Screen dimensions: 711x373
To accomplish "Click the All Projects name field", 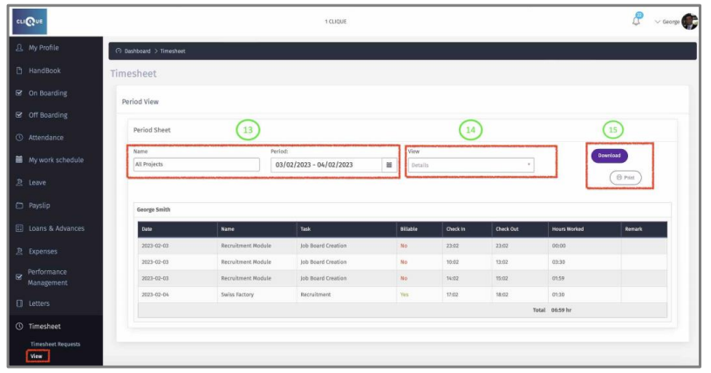I will coord(195,164).
